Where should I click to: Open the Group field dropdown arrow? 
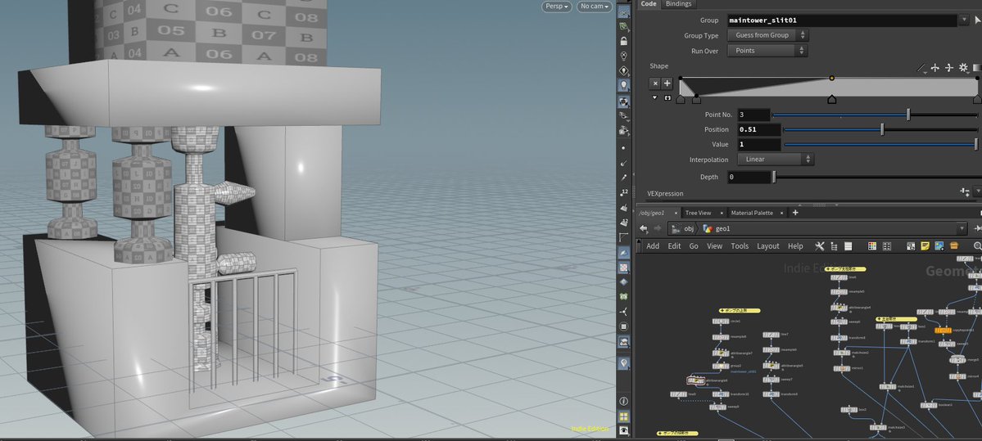point(965,20)
